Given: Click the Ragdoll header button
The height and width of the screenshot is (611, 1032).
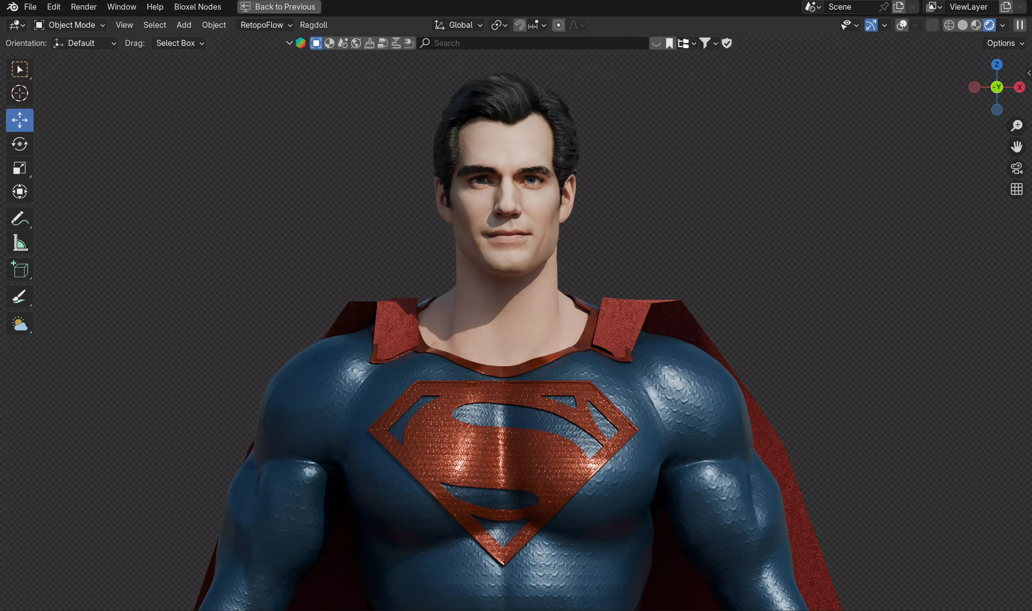Looking at the screenshot, I should pyautogui.click(x=313, y=25).
